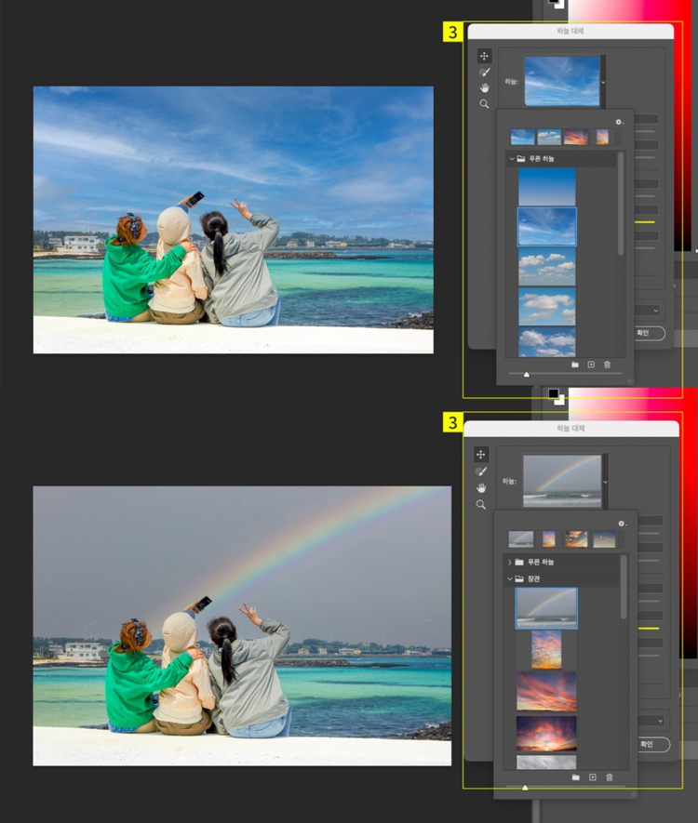Add a new sky preset in blue-sky dialog
698x823 pixels.
[591, 365]
